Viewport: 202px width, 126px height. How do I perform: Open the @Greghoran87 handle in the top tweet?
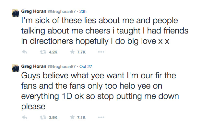(x=62, y=12)
